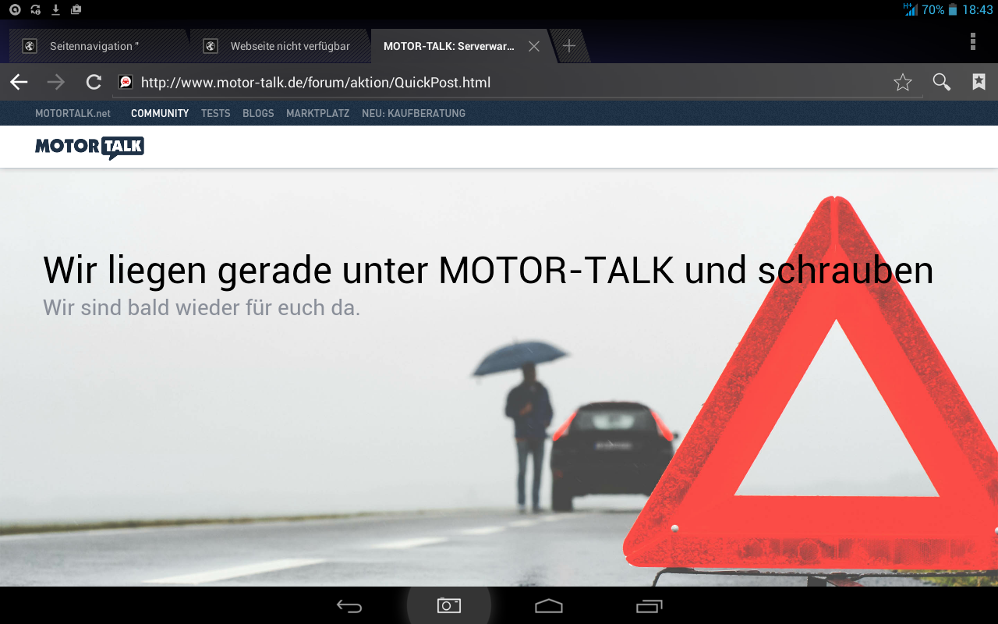Open the download icon in the status bar
The width and height of the screenshot is (998, 624).
55,9
